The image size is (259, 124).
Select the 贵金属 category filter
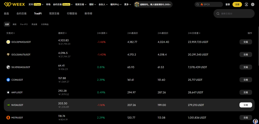34,24
